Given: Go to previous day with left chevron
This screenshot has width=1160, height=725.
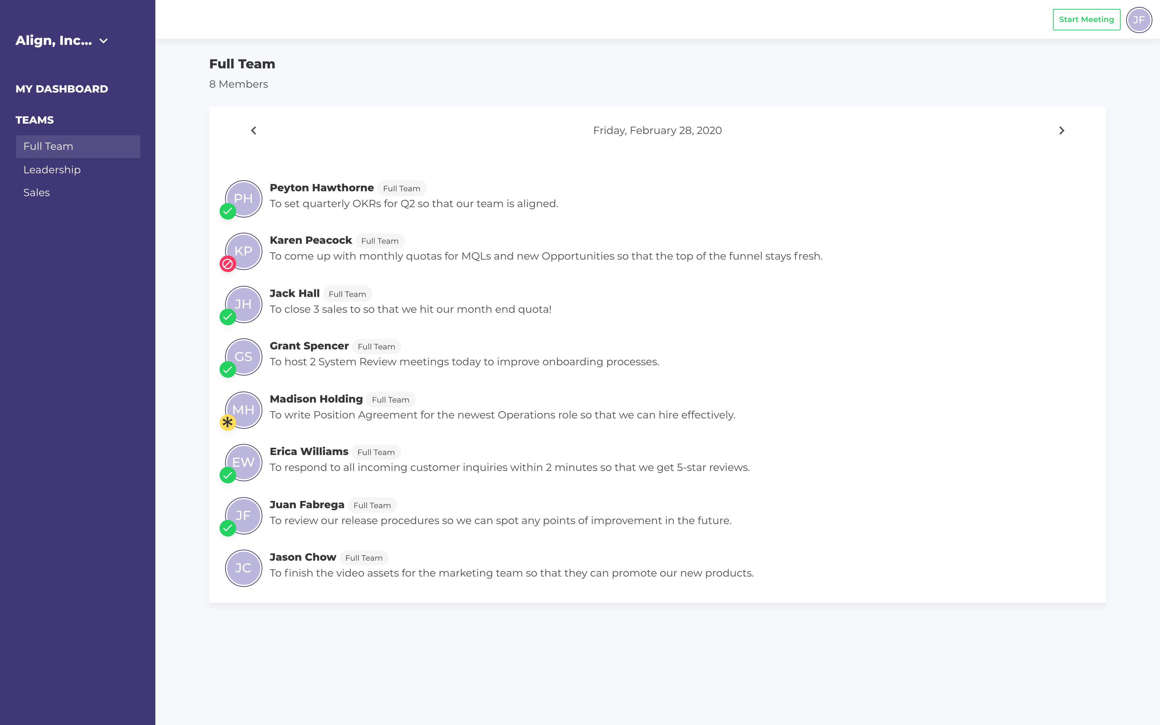Looking at the screenshot, I should click(x=253, y=130).
